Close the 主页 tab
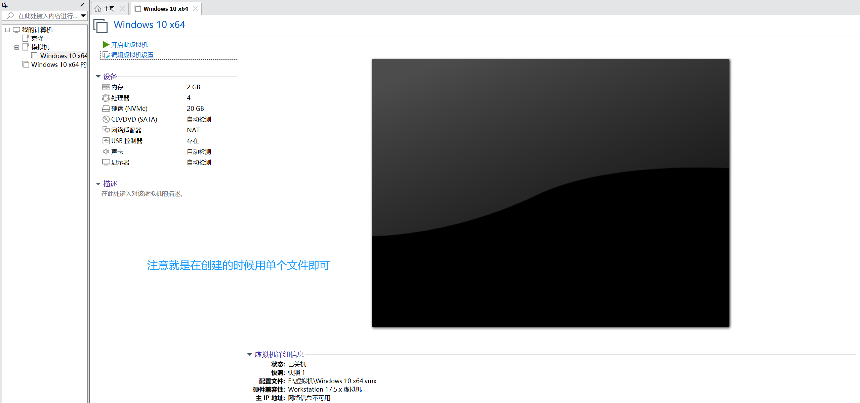The image size is (860, 403). 122,9
